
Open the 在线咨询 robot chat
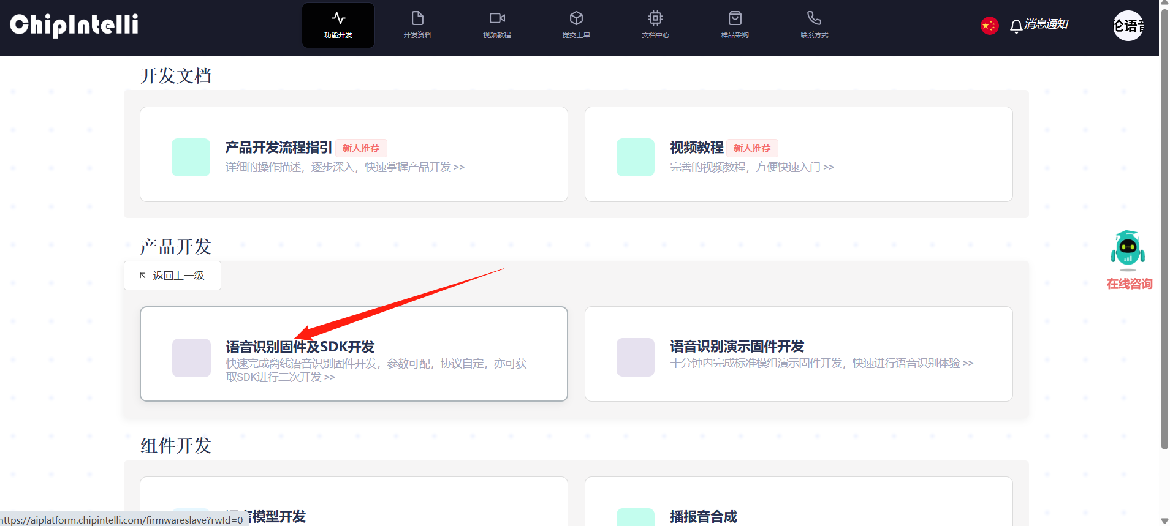point(1128,250)
